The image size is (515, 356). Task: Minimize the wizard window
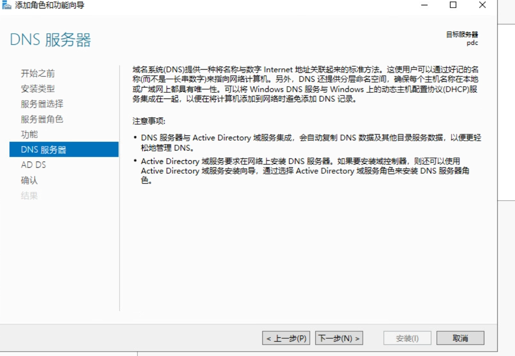pos(424,5)
